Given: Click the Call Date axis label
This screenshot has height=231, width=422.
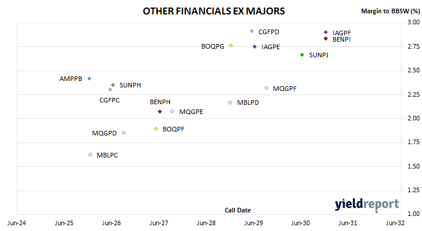Looking at the screenshot, I should click(x=238, y=210).
